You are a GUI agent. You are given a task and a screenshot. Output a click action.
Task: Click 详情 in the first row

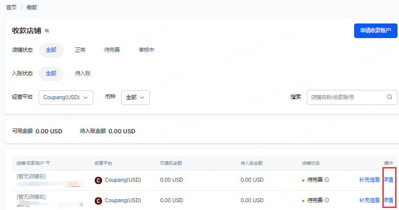tap(389, 180)
